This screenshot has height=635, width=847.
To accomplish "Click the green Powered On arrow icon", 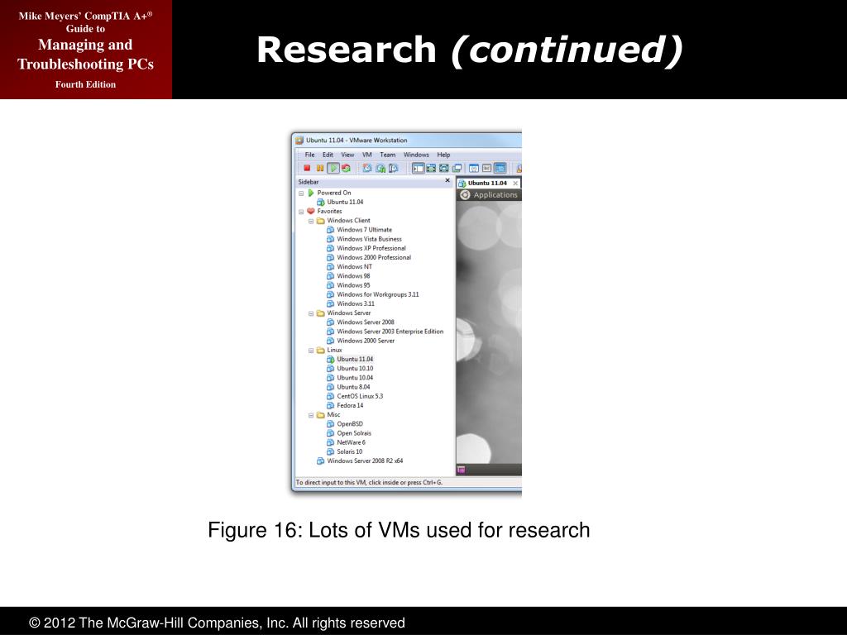I will [x=311, y=193].
